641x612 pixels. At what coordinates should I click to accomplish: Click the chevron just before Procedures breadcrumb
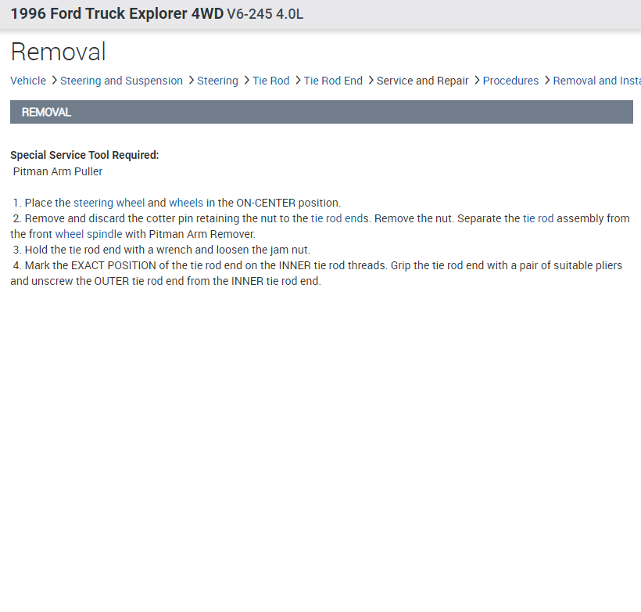click(477, 81)
